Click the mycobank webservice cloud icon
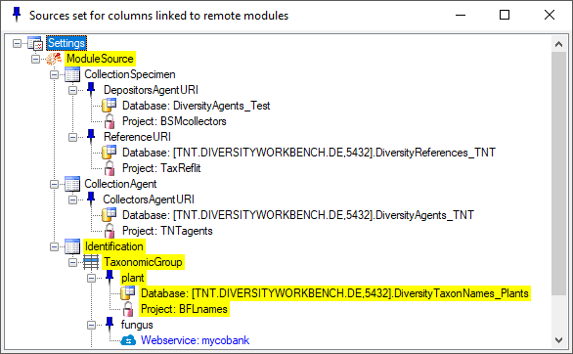This screenshot has width=573, height=354. [128, 340]
